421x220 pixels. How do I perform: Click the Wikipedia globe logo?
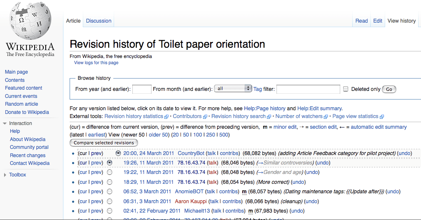point(30,21)
